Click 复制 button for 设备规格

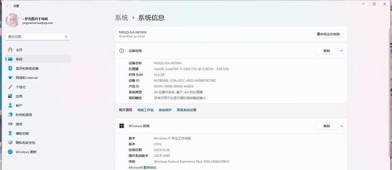(326, 51)
